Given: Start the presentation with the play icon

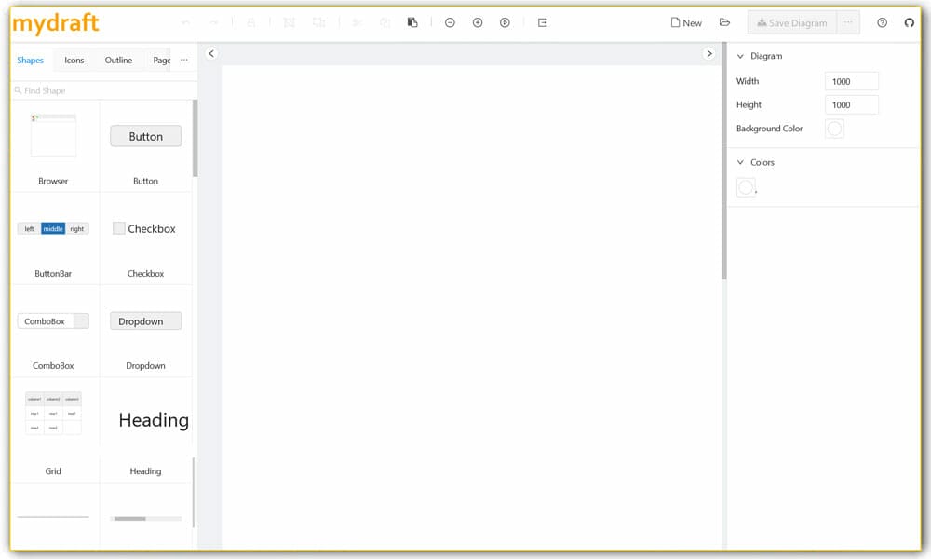Looking at the screenshot, I should click(x=506, y=22).
